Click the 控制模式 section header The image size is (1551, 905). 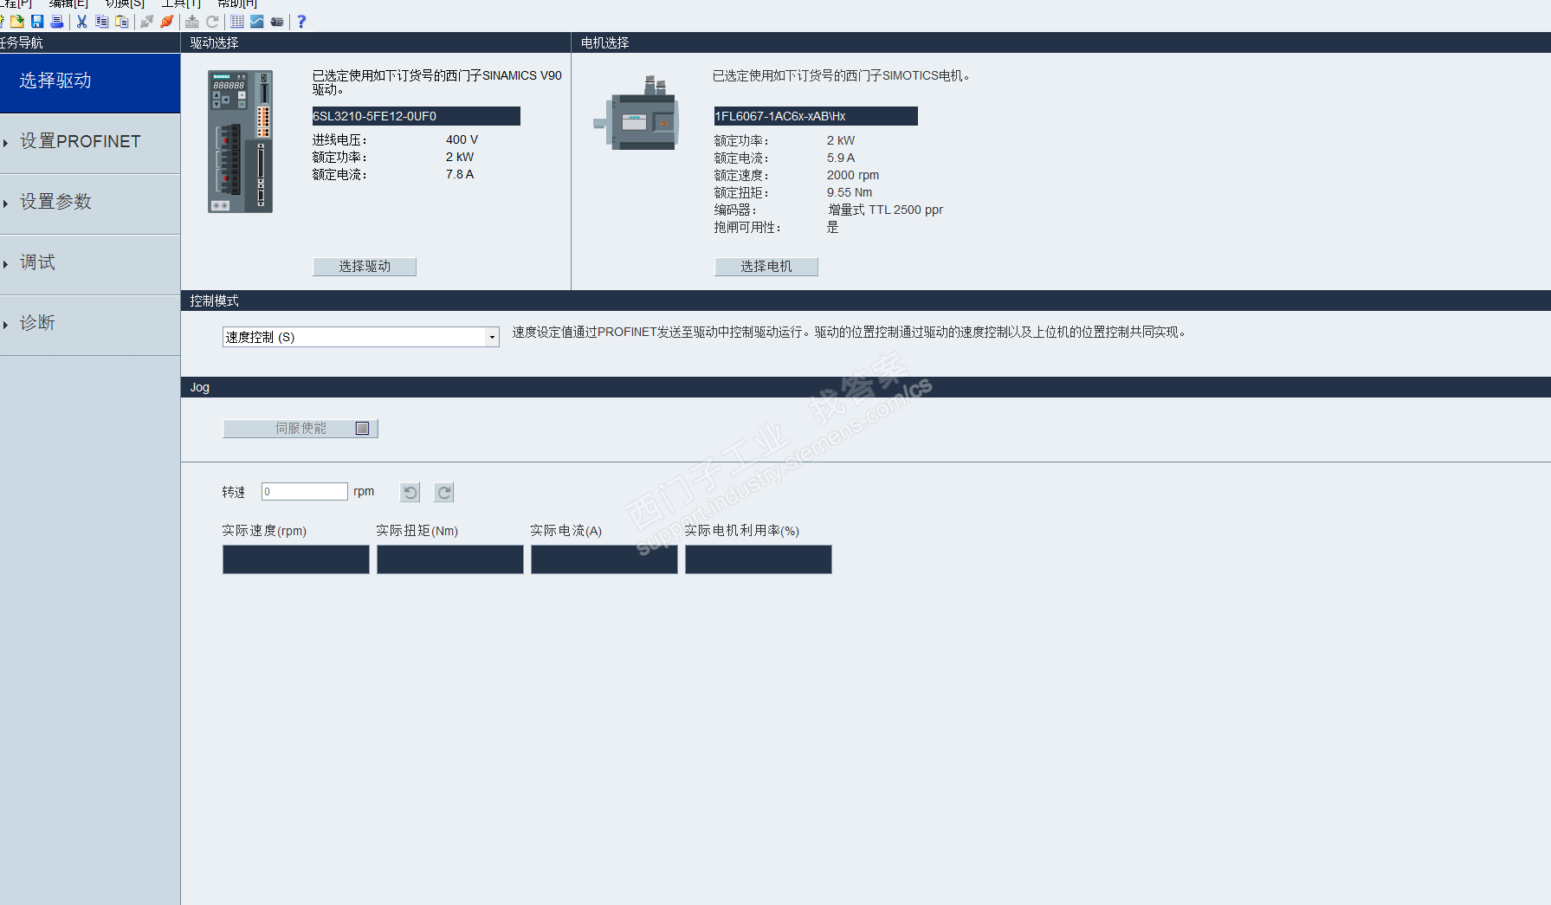click(x=866, y=301)
